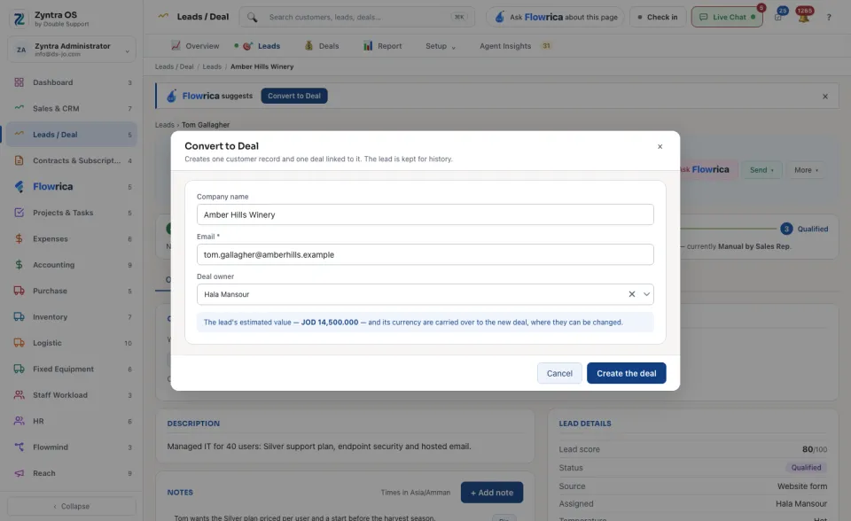This screenshot has height=521, width=851.
Task: Open the Expenses dollar icon
Action: (19, 238)
